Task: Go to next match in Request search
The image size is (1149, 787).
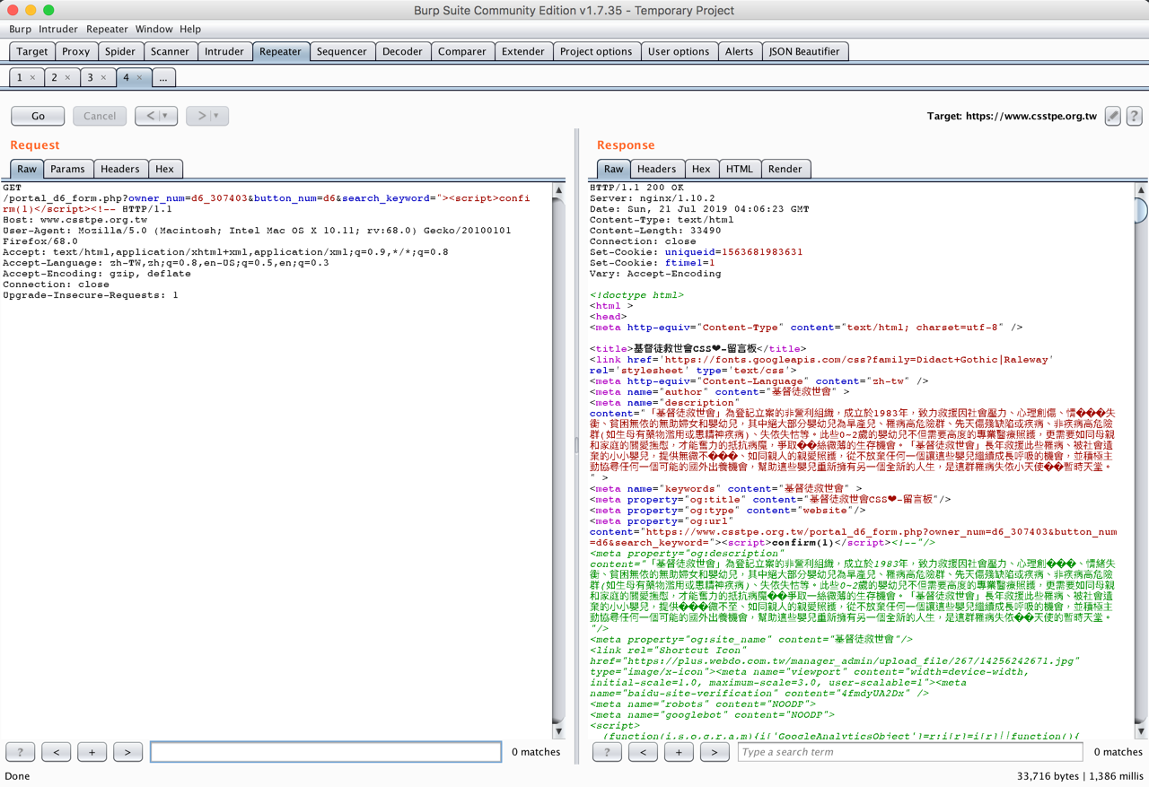Action: (127, 752)
